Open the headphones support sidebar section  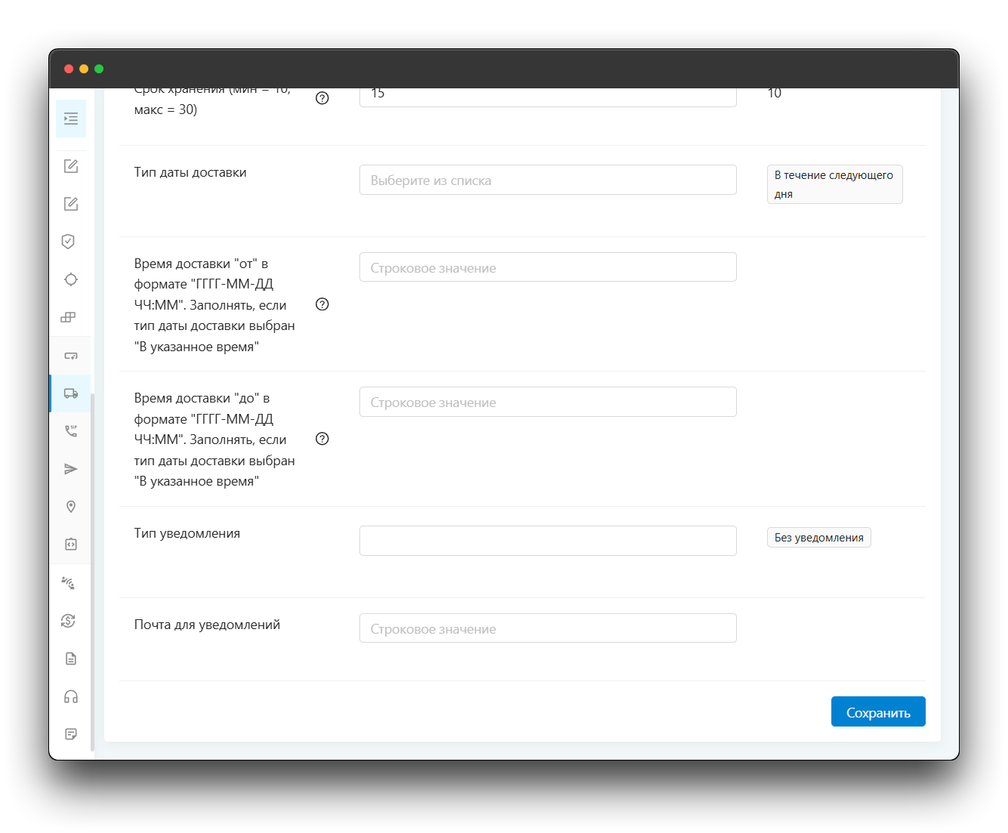(x=71, y=696)
